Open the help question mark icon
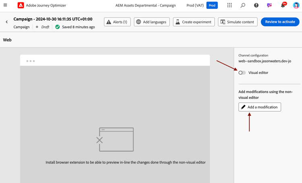 coord(256,5)
